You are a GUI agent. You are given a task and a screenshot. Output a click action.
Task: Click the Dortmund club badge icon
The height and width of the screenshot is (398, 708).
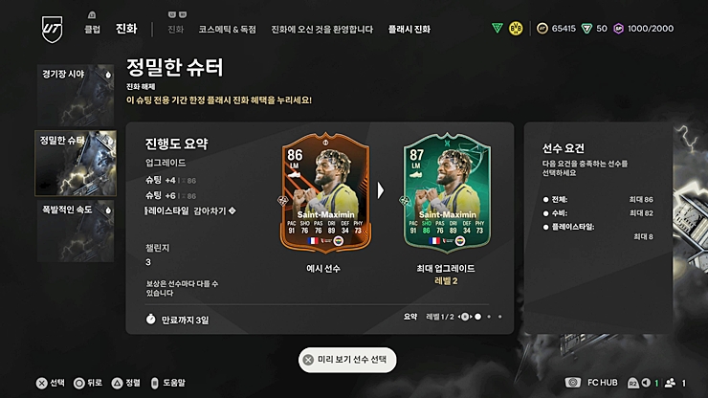click(x=516, y=29)
